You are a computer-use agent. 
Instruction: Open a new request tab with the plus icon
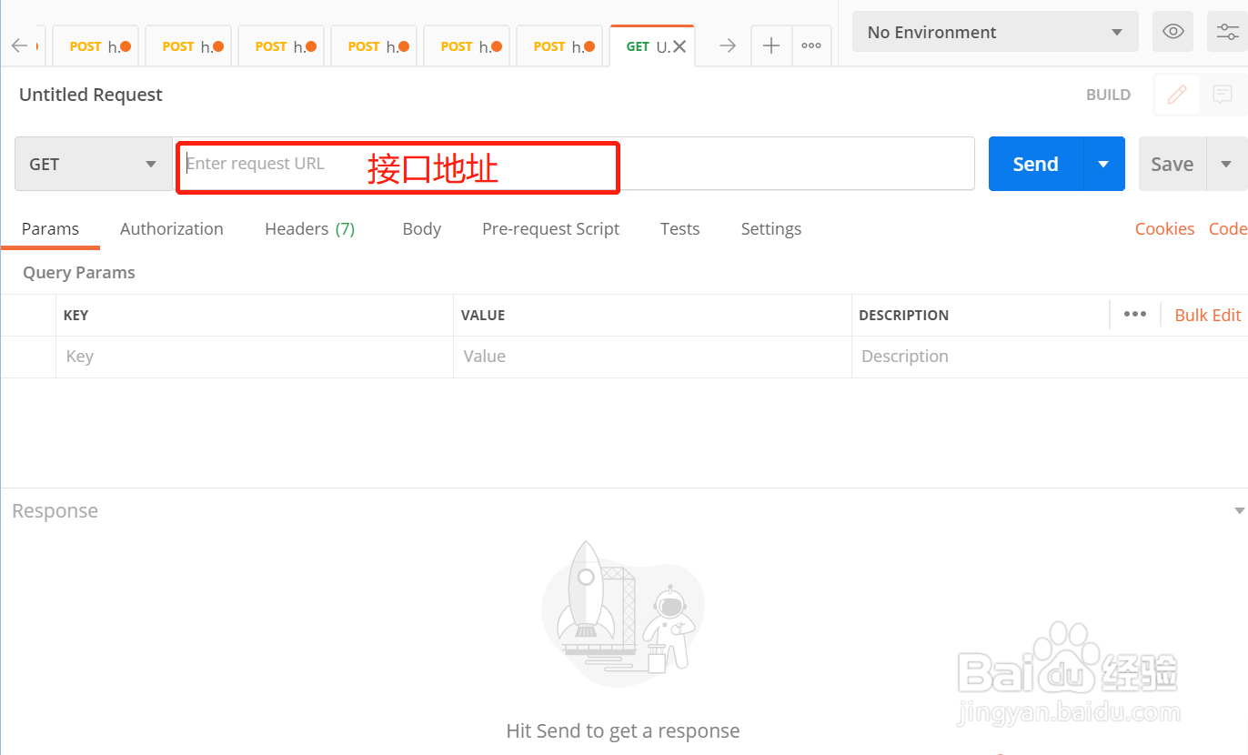771,46
